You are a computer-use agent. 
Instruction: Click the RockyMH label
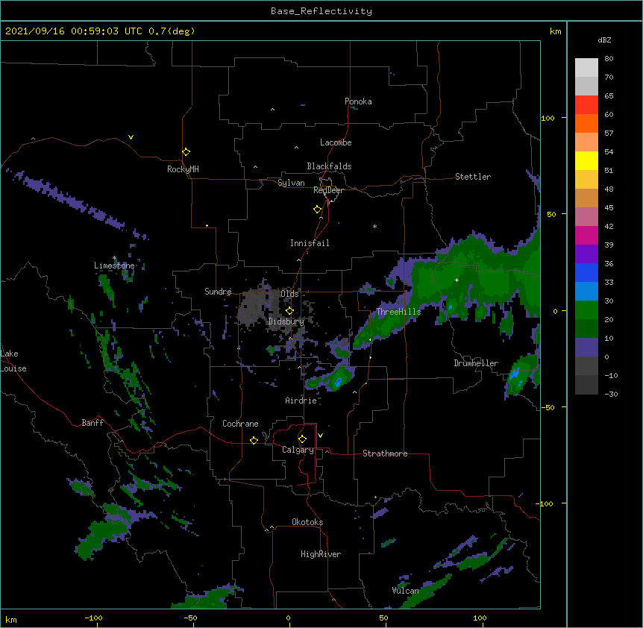point(183,169)
